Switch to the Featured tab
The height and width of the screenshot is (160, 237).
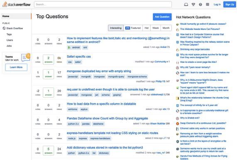point(133,28)
